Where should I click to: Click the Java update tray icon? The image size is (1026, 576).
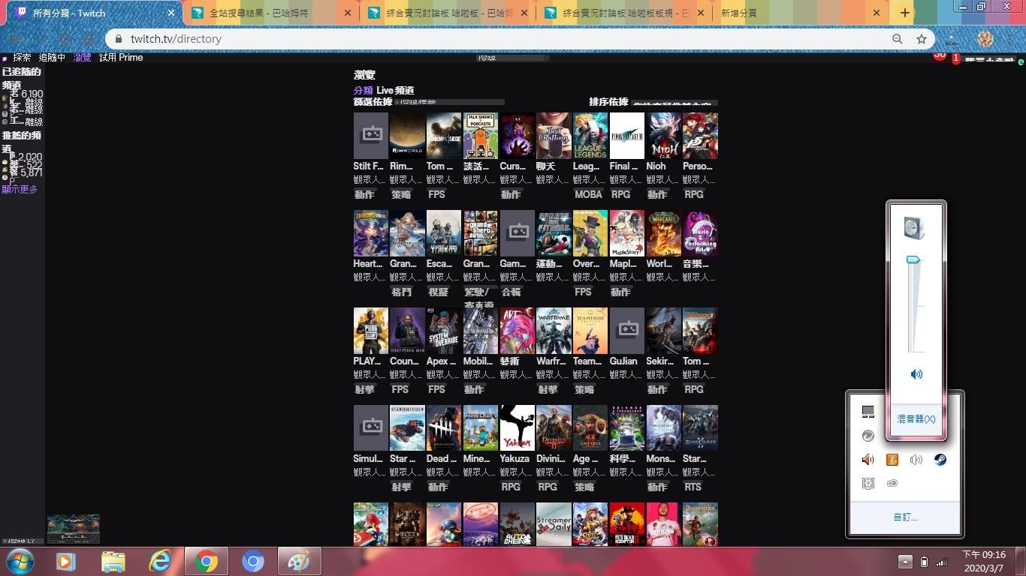pyautogui.click(x=892, y=460)
